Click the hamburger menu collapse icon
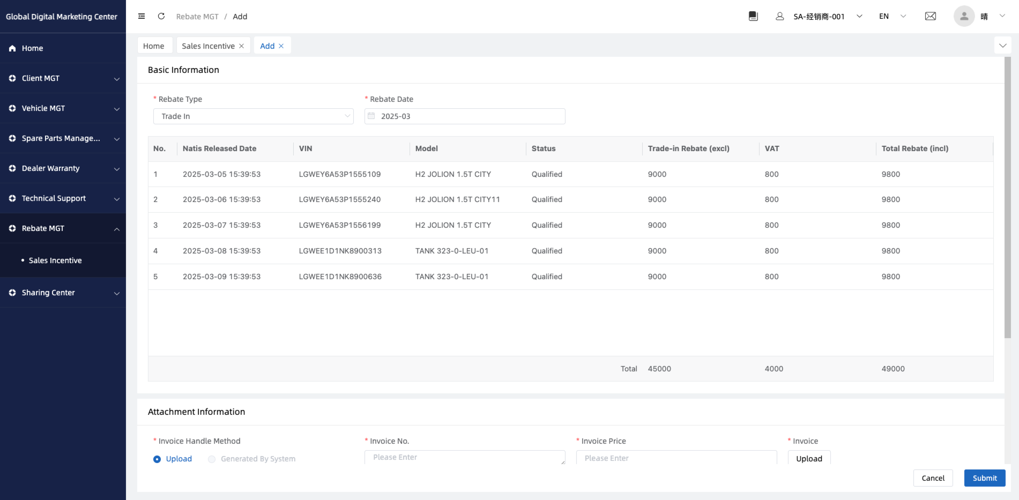The width and height of the screenshot is (1019, 500). coord(142,16)
